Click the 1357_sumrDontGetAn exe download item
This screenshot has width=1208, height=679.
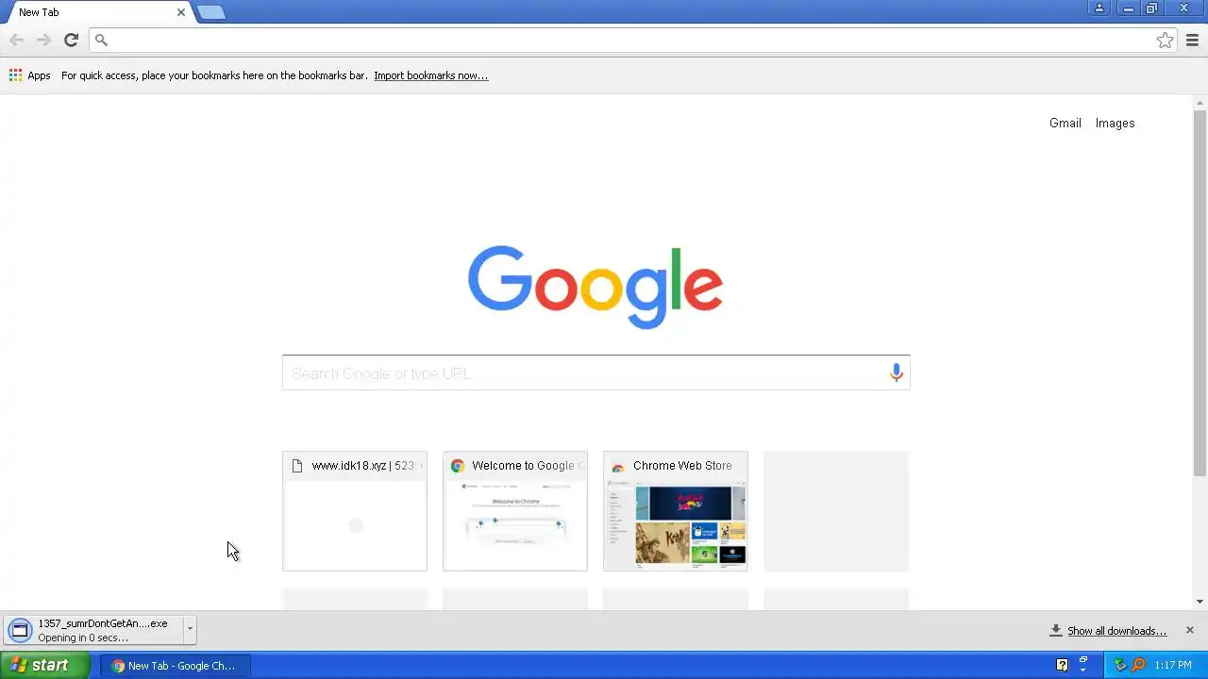point(99,630)
